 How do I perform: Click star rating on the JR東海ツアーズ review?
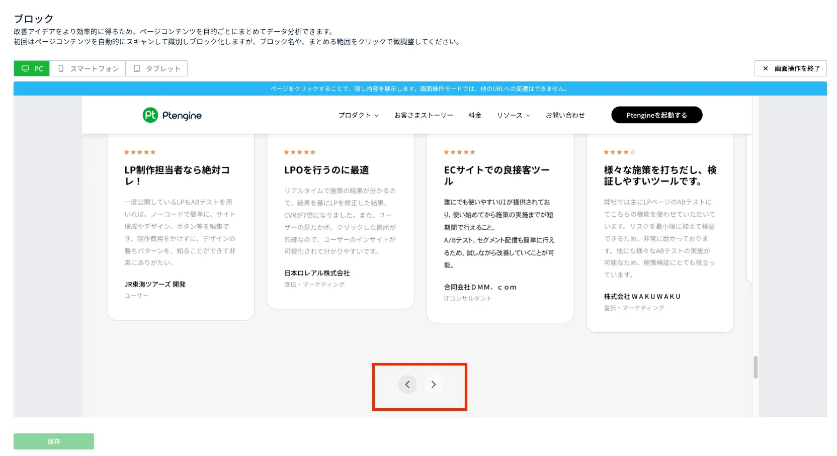coord(140,152)
